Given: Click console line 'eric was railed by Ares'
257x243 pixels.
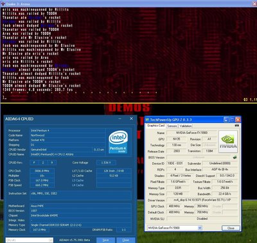Looking at the screenshot, I should [26, 58].
